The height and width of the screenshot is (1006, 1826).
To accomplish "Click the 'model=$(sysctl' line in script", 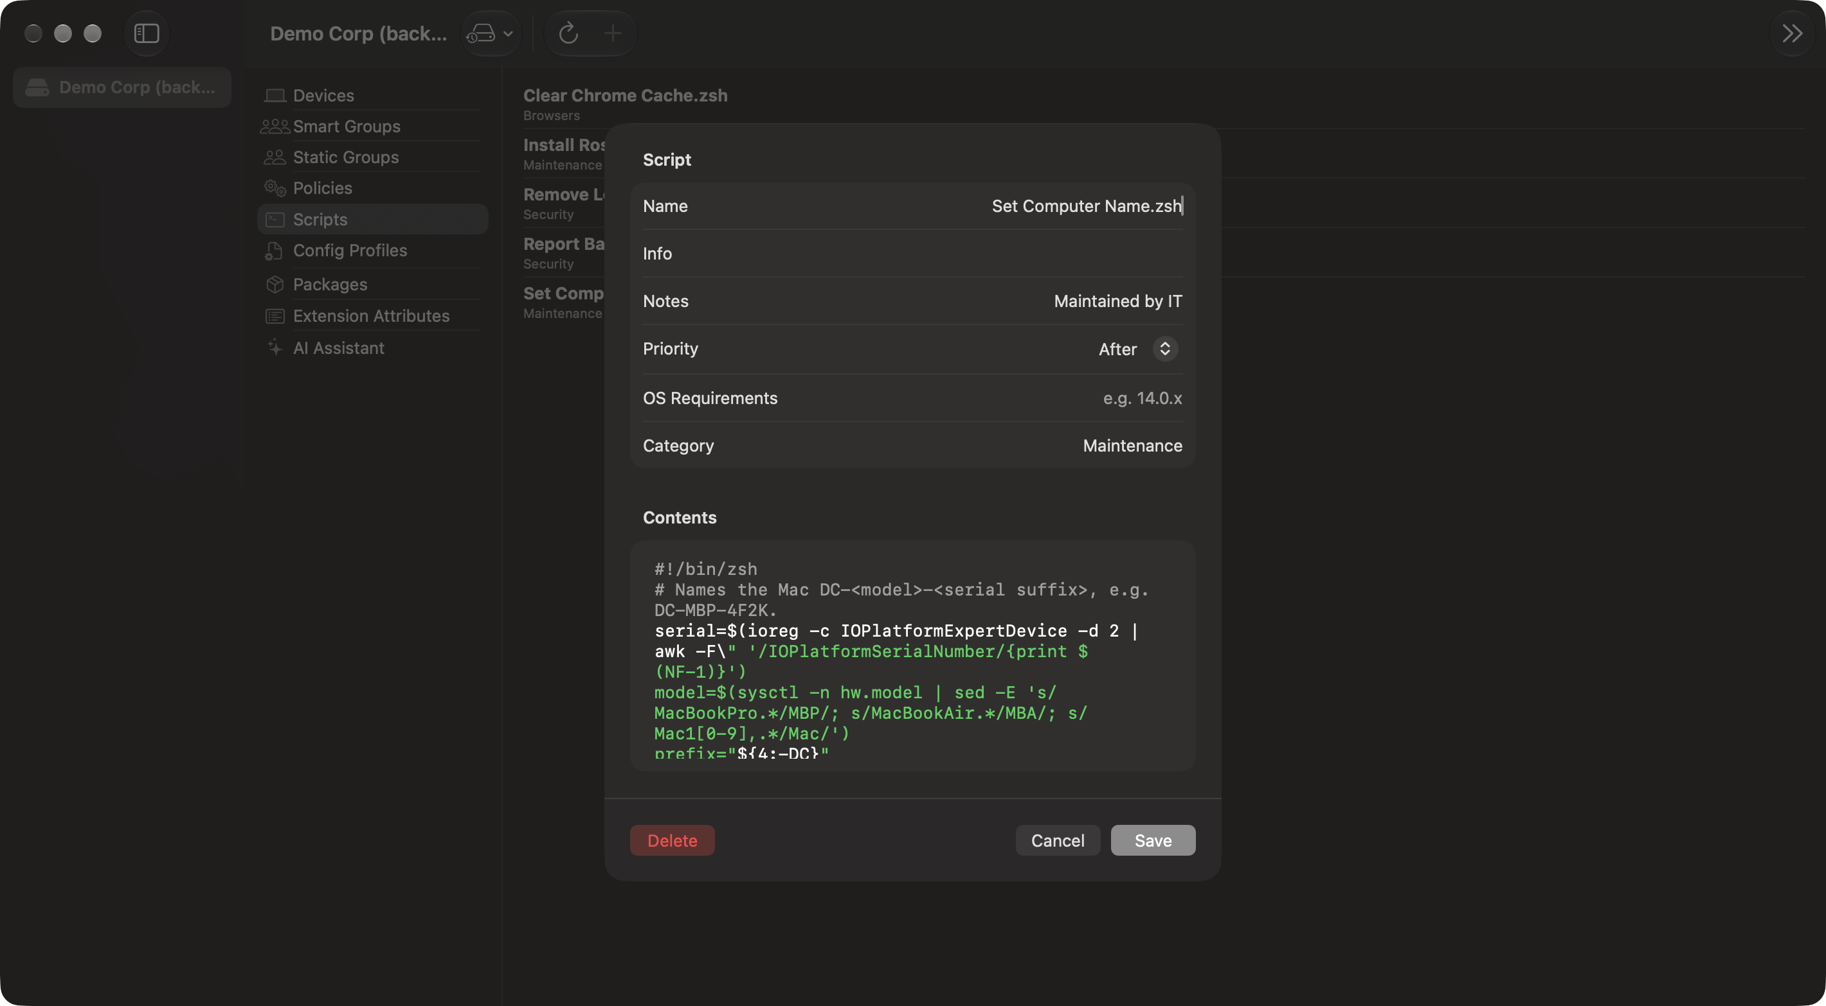I will [855, 692].
